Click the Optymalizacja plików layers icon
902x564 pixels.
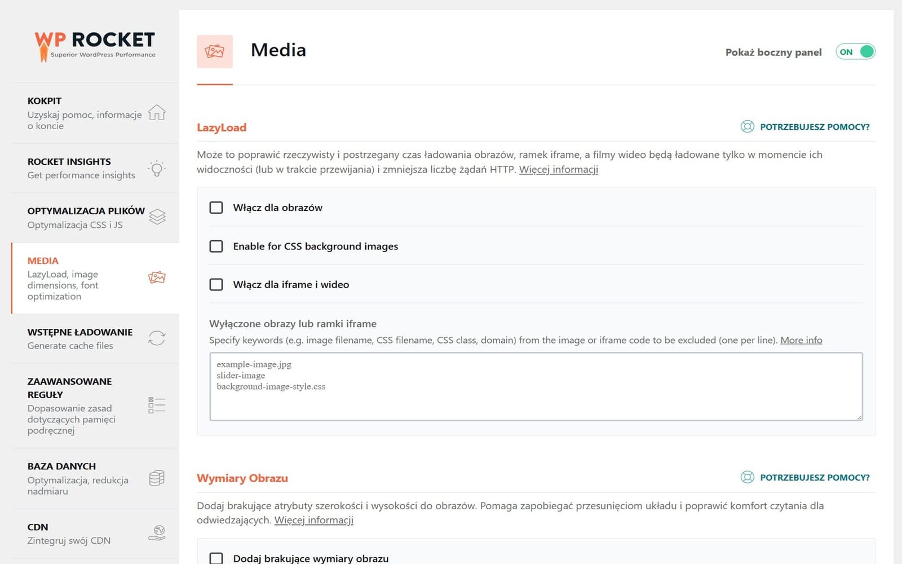tap(157, 217)
